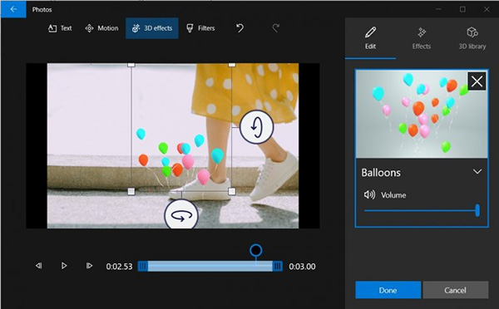Click the timeline playhead marker
The width and height of the screenshot is (499, 309).
click(256, 251)
